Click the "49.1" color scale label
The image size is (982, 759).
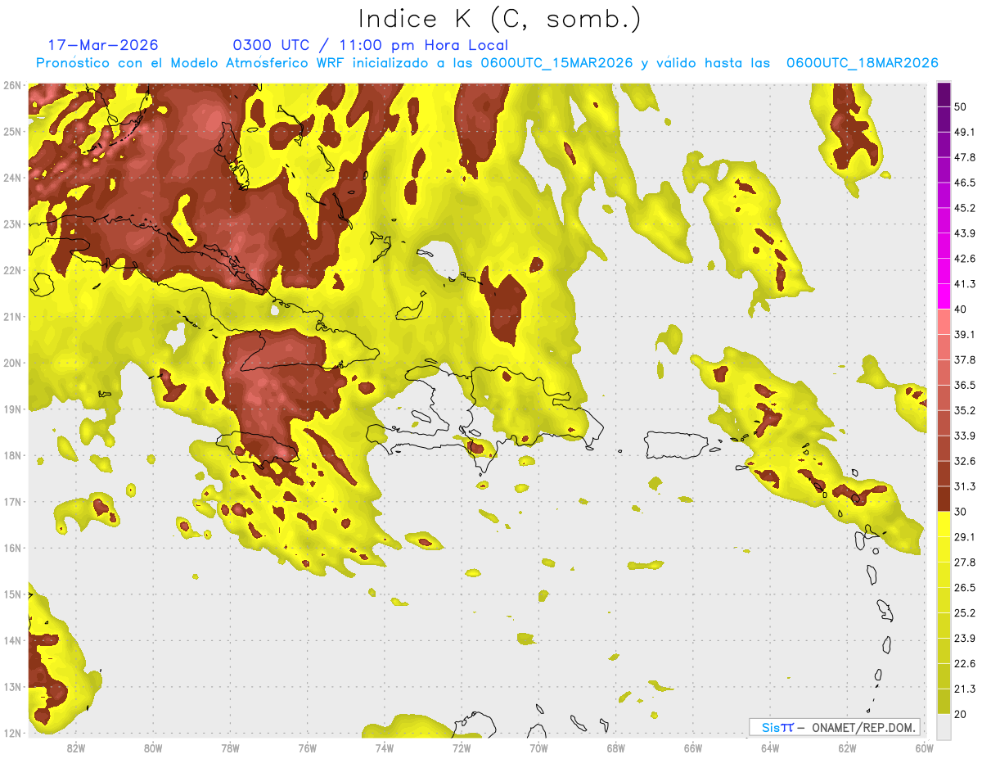pos(965,132)
